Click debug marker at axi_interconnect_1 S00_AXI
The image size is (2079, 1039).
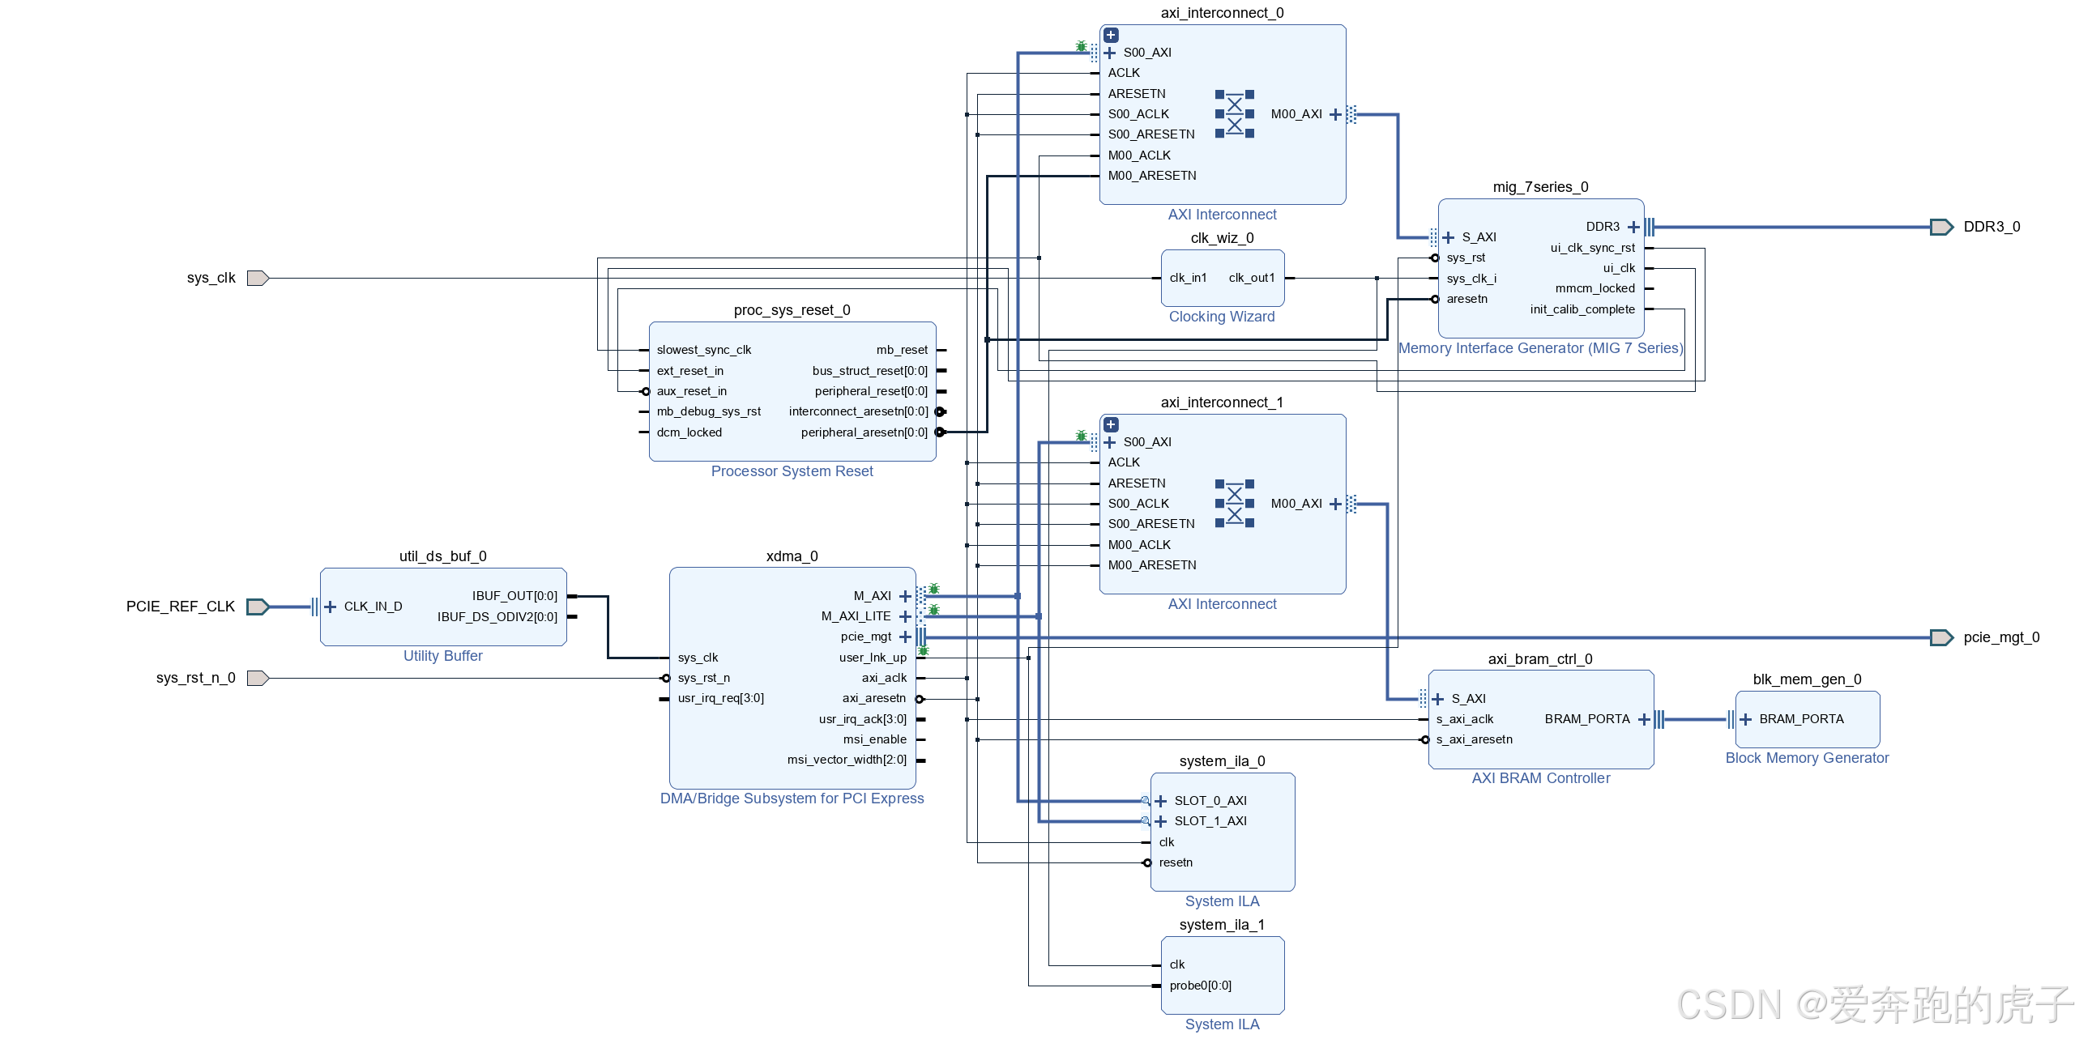[x=1081, y=436]
